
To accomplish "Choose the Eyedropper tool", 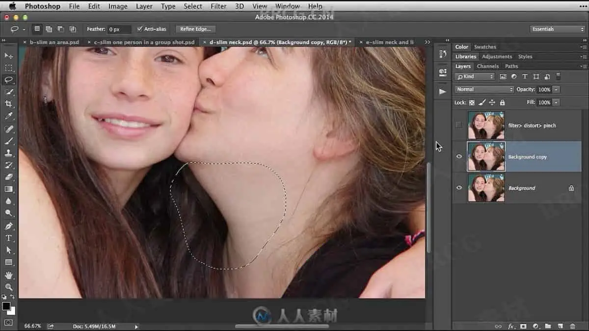I will point(9,116).
